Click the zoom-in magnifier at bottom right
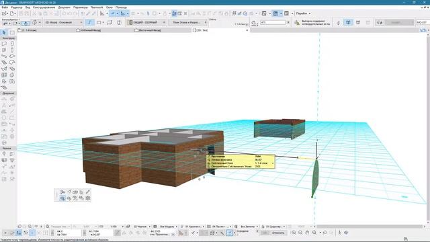The width and height of the screenshot is (430, 242). pyautogui.click(x=294, y=233)
